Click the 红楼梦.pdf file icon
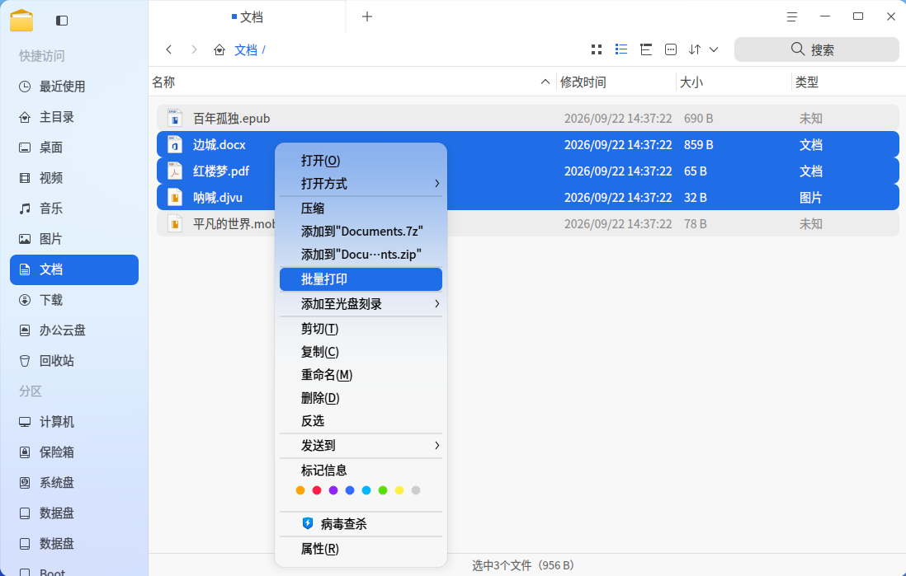The width and height of the screenshot is (906, 576). pyautogui.click(x=174, y=171)
